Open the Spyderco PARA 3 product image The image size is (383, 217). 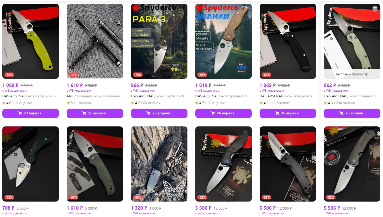tap(159, 41)
